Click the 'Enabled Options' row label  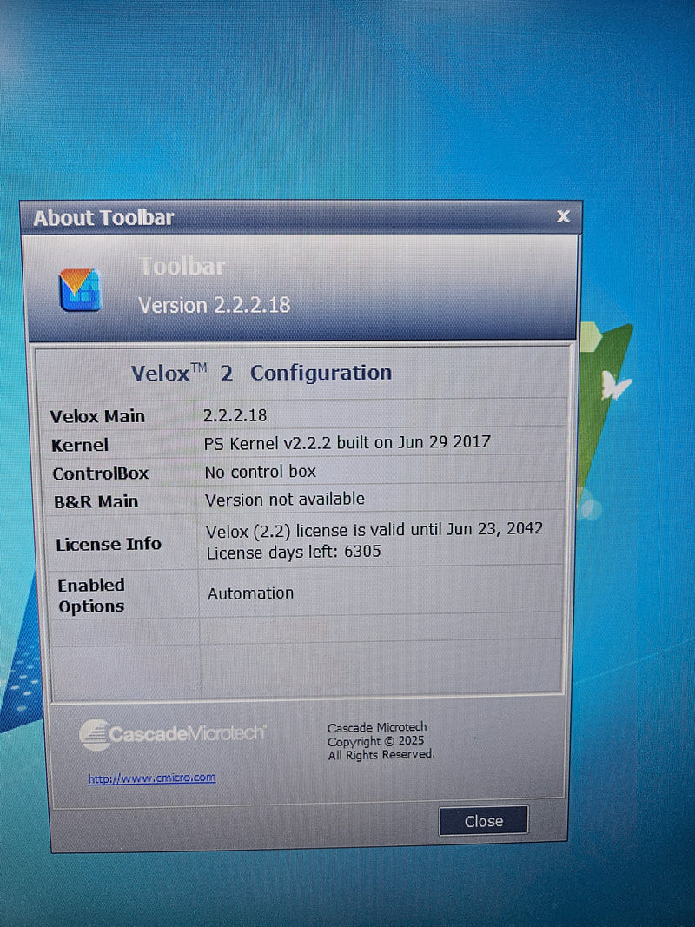pyautogui.click(x=91, y=595)
